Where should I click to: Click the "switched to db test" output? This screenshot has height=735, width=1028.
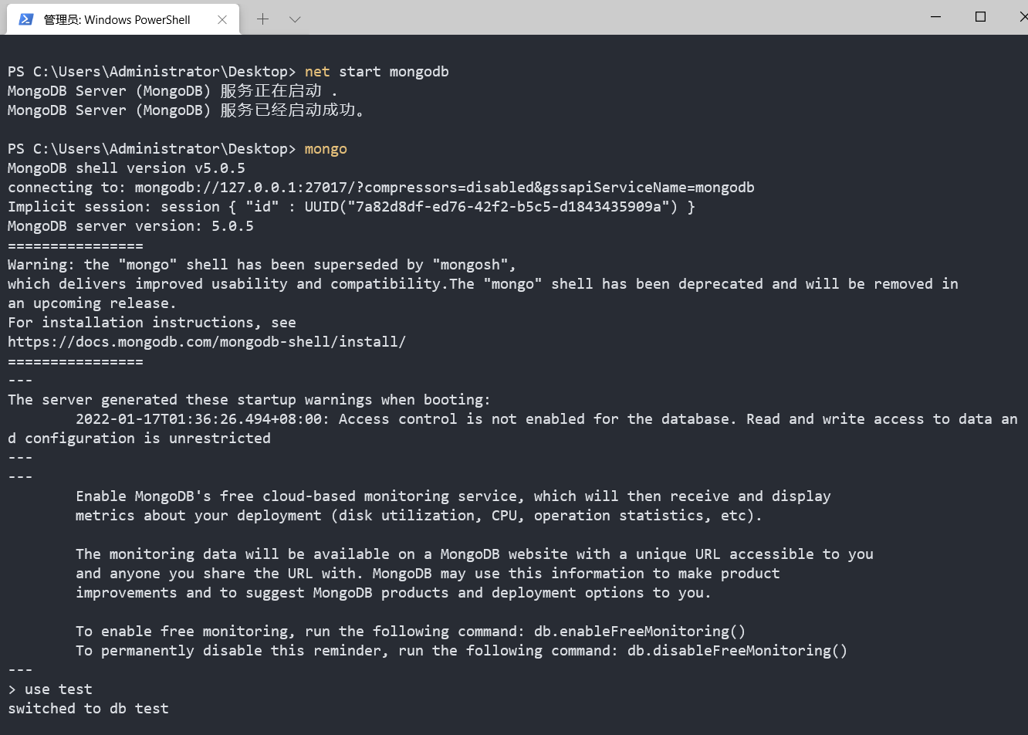point(88,709)
